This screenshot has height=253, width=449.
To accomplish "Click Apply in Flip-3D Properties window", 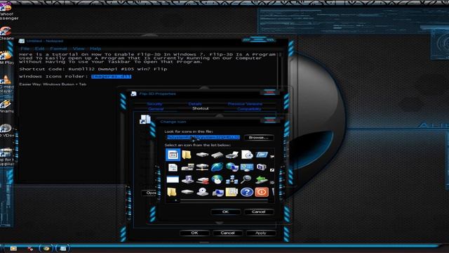I will point(261,233).
